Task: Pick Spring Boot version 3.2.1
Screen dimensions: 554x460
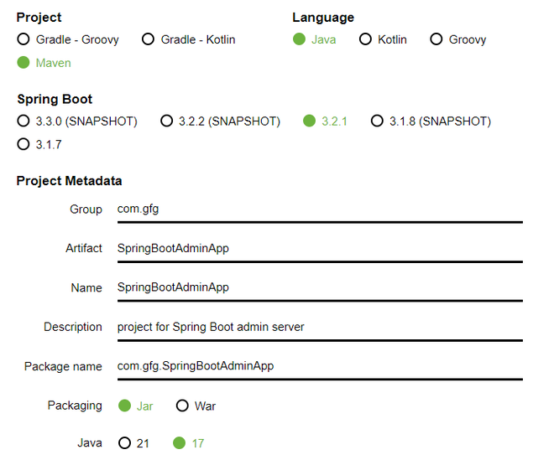Action: click(310, 121)
